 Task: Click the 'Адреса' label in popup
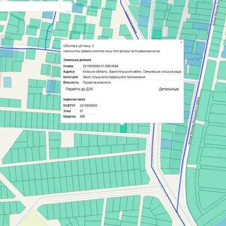click(x=69, y=72)
